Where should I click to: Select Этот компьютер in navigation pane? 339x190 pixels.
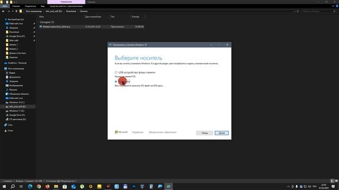pyautogui.click(x=16, y=69)
